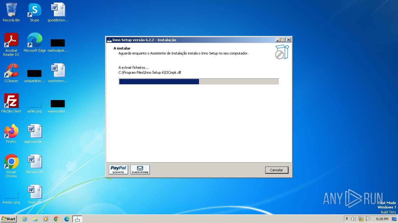Launch Firefox from the desktop
The height and width of the screenshot is (223, 398).
(x=11, y=133)
